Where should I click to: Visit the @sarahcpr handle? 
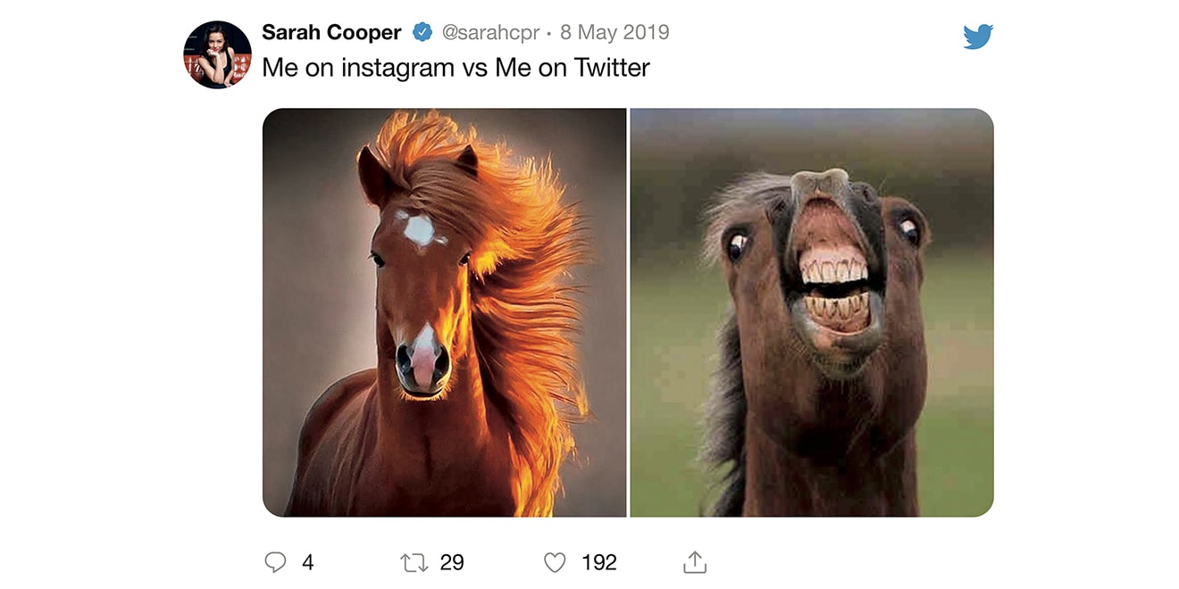tap(490, 33)
